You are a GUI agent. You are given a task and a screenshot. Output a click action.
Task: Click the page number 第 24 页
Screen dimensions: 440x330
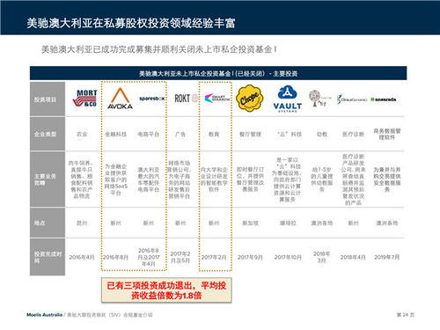tap(405, 315)
